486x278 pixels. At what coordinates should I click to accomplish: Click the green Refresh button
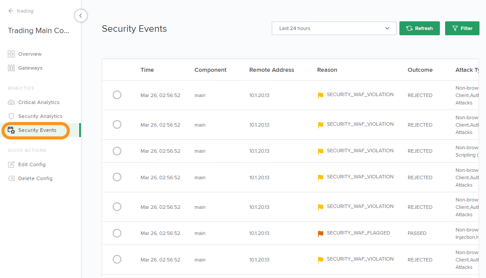[x=419, y=28]
